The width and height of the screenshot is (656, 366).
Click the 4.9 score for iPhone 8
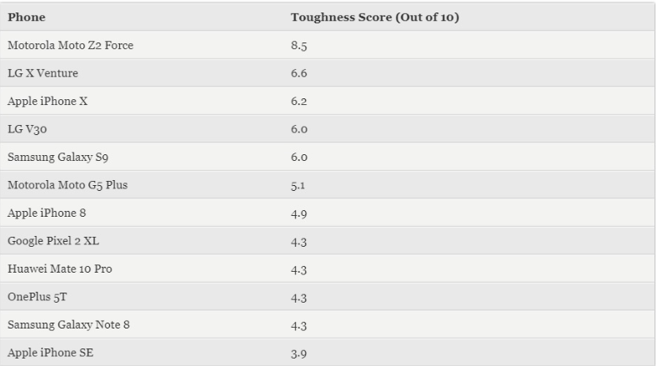(x=298, y=213)
